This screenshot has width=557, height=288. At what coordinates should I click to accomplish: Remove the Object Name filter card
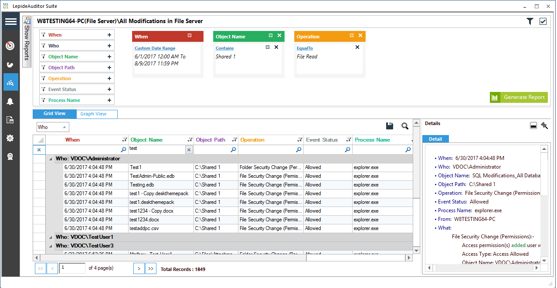279,36
